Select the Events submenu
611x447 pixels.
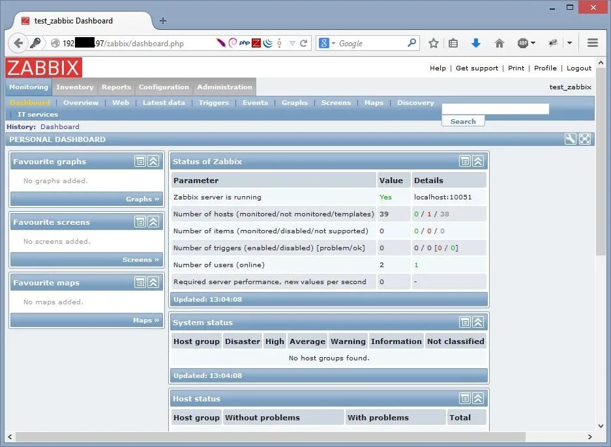tap(255, 103)
